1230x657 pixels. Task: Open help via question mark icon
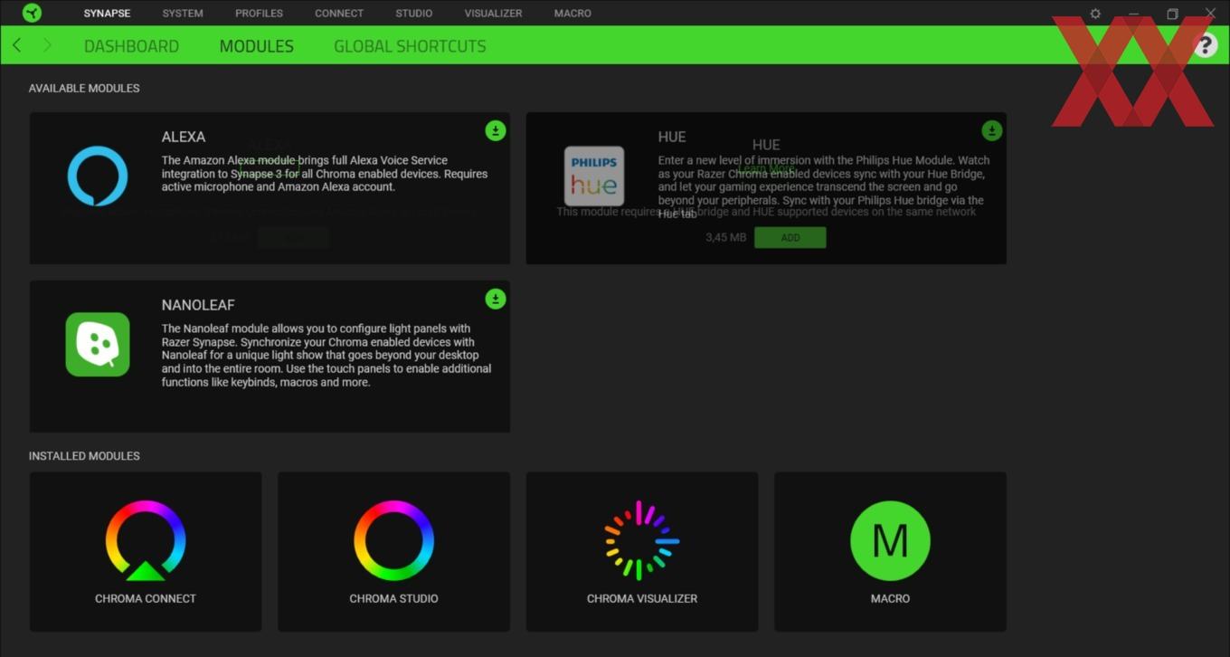click(x=1205, y=45)
